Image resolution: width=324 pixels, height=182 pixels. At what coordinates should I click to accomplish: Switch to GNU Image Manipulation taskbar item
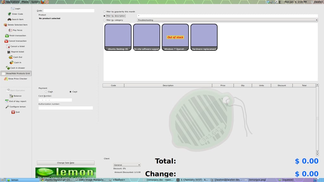[x=90, y=180]
